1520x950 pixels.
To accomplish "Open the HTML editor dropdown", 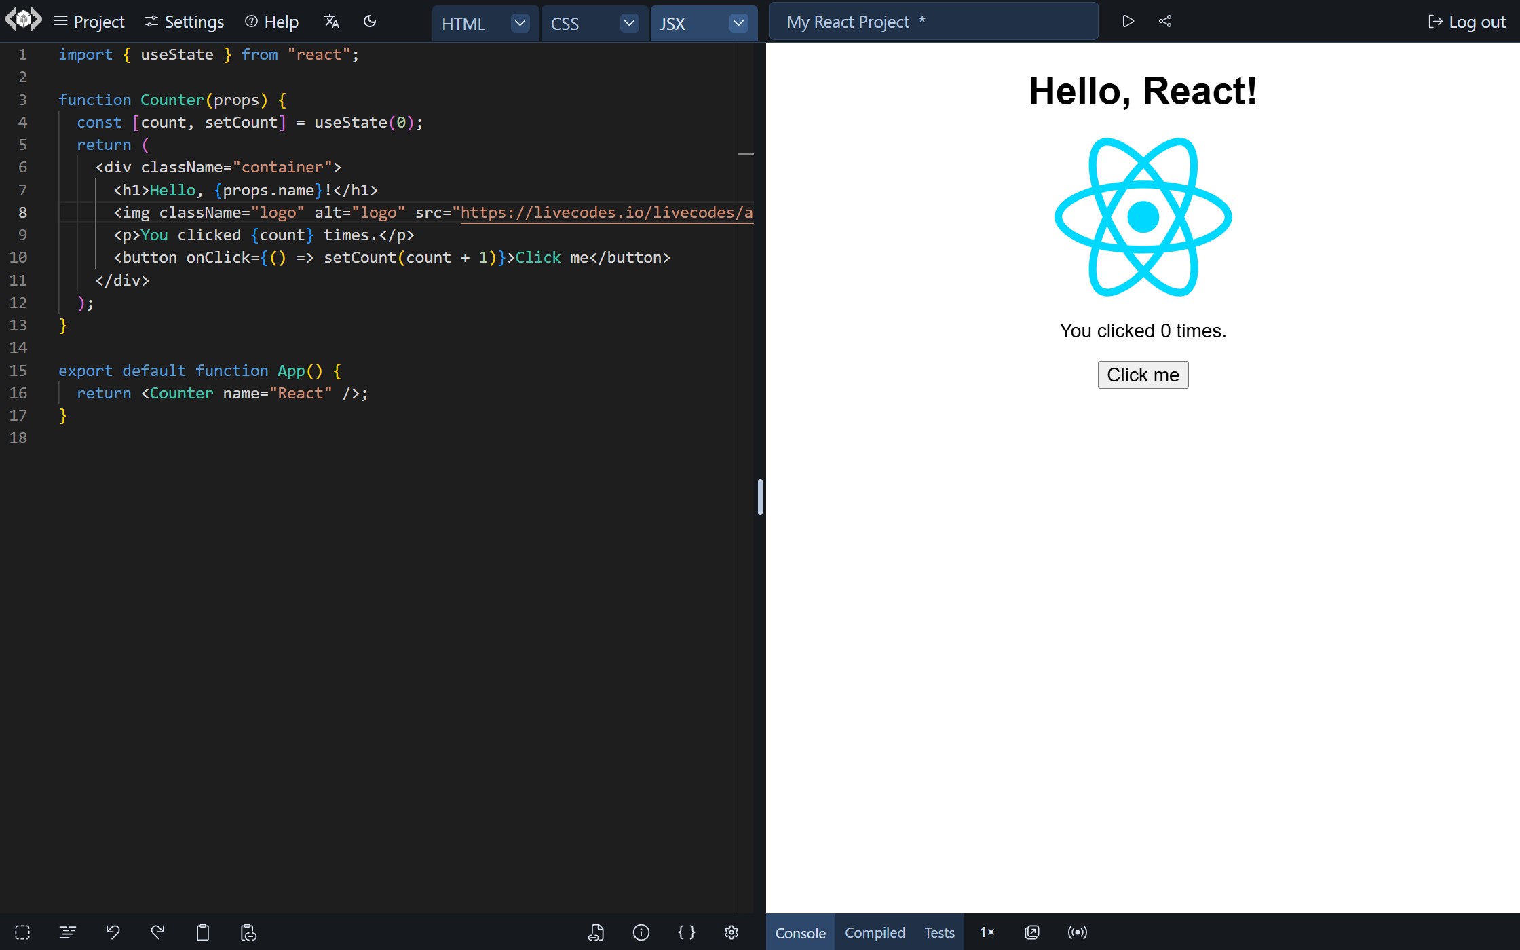I will point(520,22).
